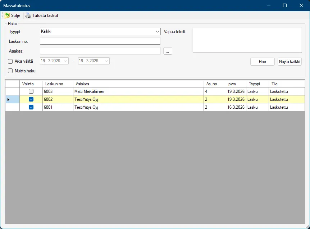Click into the Vapaa teksti text area
The height and width of the screenshot is (229, 310).
pyautogui.click(x=247, y=40)
